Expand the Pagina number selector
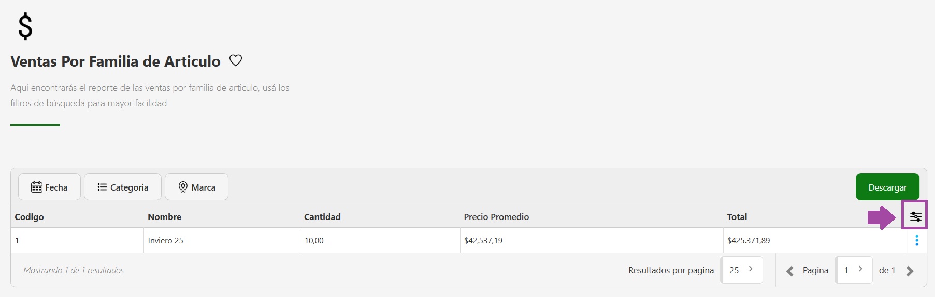This screenshot has width=935, height=297. (854, 270)
